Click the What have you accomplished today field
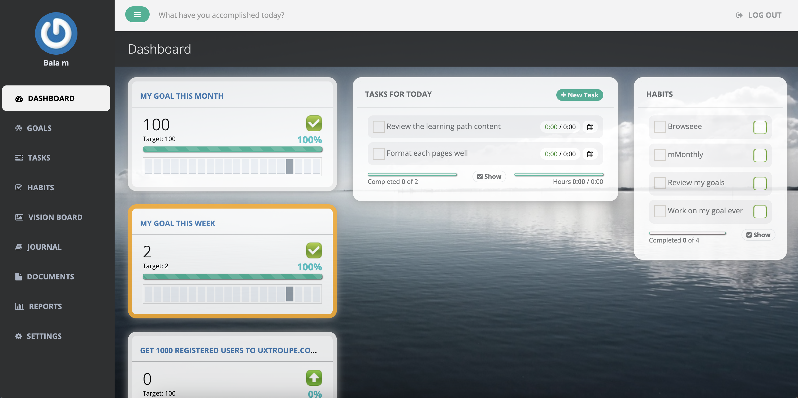Image resolution: width=798 pixels, height=398 pixels. click(221, 15)
